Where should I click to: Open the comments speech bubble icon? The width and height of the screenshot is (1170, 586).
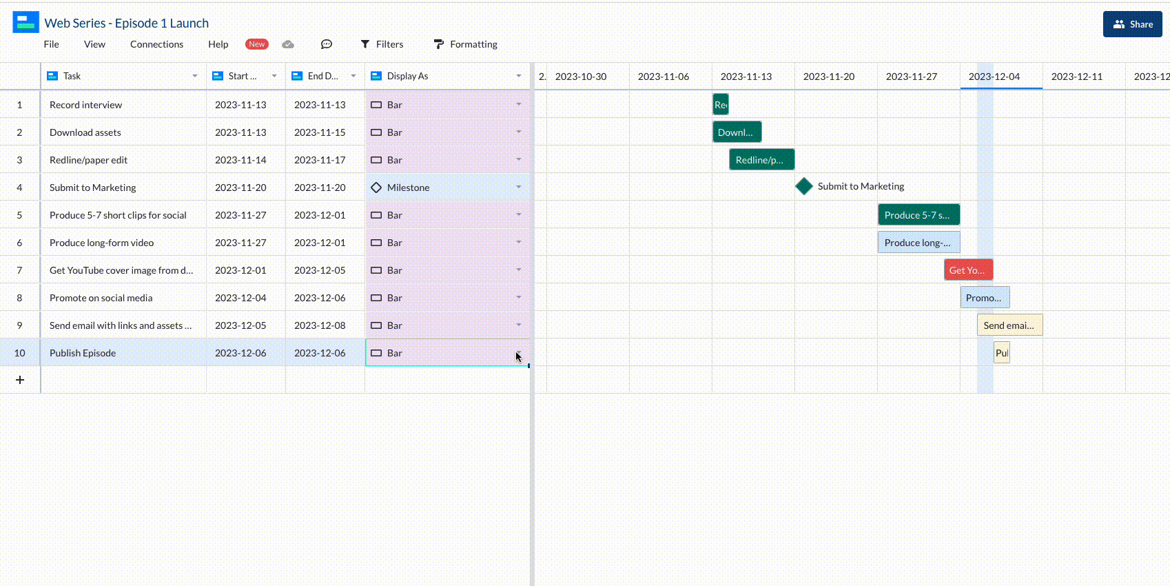tap(327, 44)
